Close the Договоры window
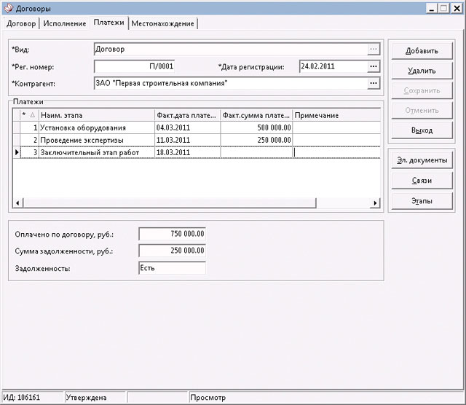Screen dimensions: 466x405 pos(457,8)
